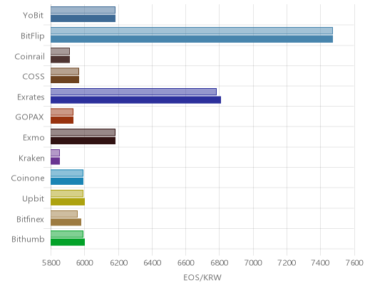Click the dark blue BitFlip bar
The image size is (365, 290).
(x=192, y=39)
